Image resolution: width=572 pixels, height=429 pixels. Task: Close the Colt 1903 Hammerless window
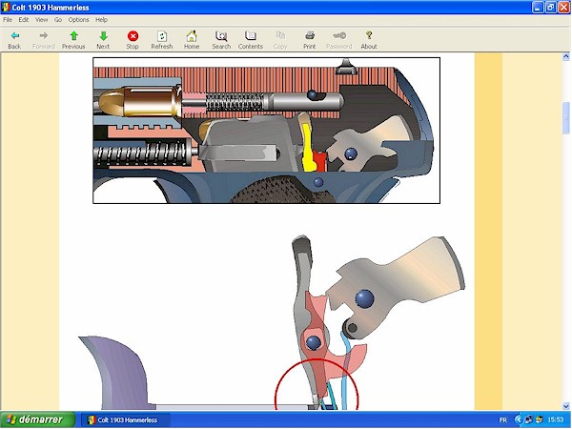tap(564, 8)
